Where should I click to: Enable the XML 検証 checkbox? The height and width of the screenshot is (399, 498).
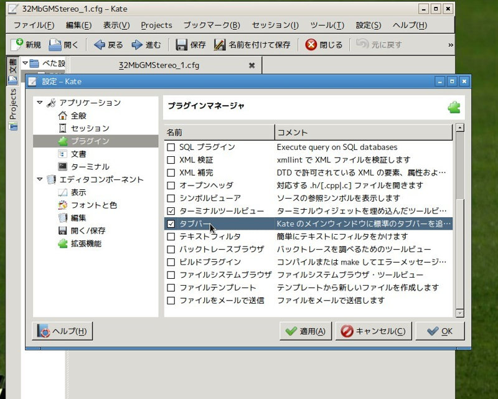click(171, 160)
